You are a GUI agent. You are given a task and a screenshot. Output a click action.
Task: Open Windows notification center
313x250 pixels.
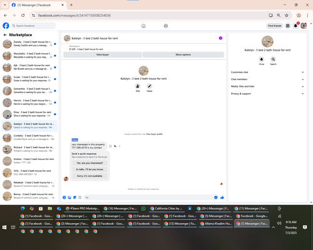(305, 227)
